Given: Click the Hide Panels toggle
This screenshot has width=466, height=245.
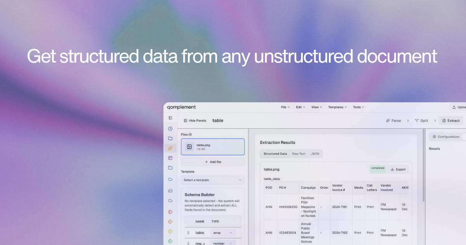Looking at the screenshot, I should click(x=195, y=121).
